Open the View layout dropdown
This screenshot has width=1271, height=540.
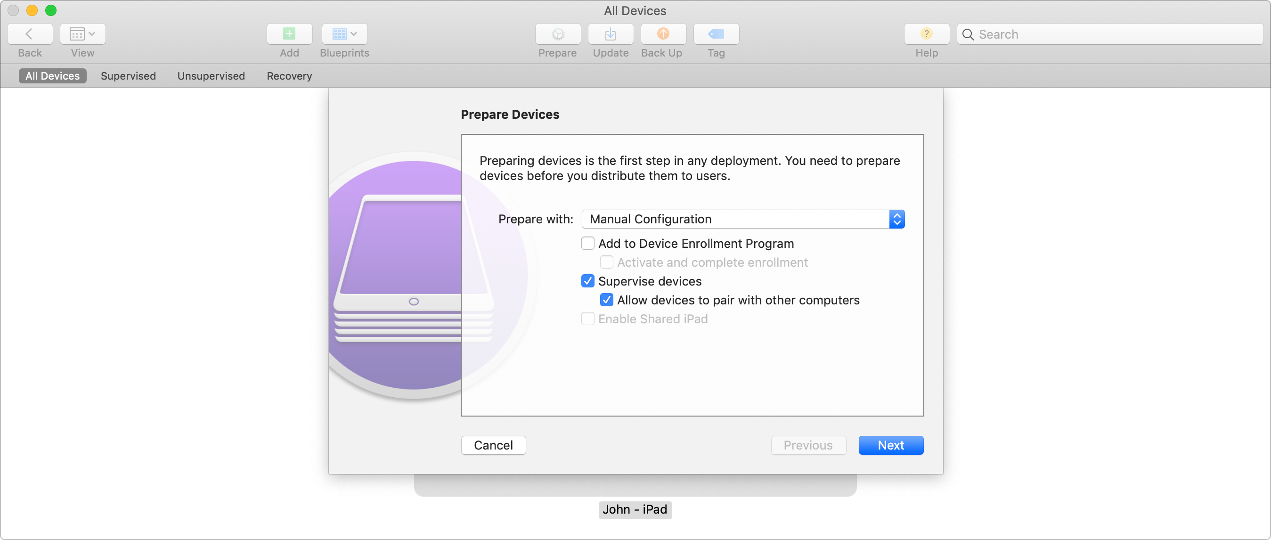(82, 34)
